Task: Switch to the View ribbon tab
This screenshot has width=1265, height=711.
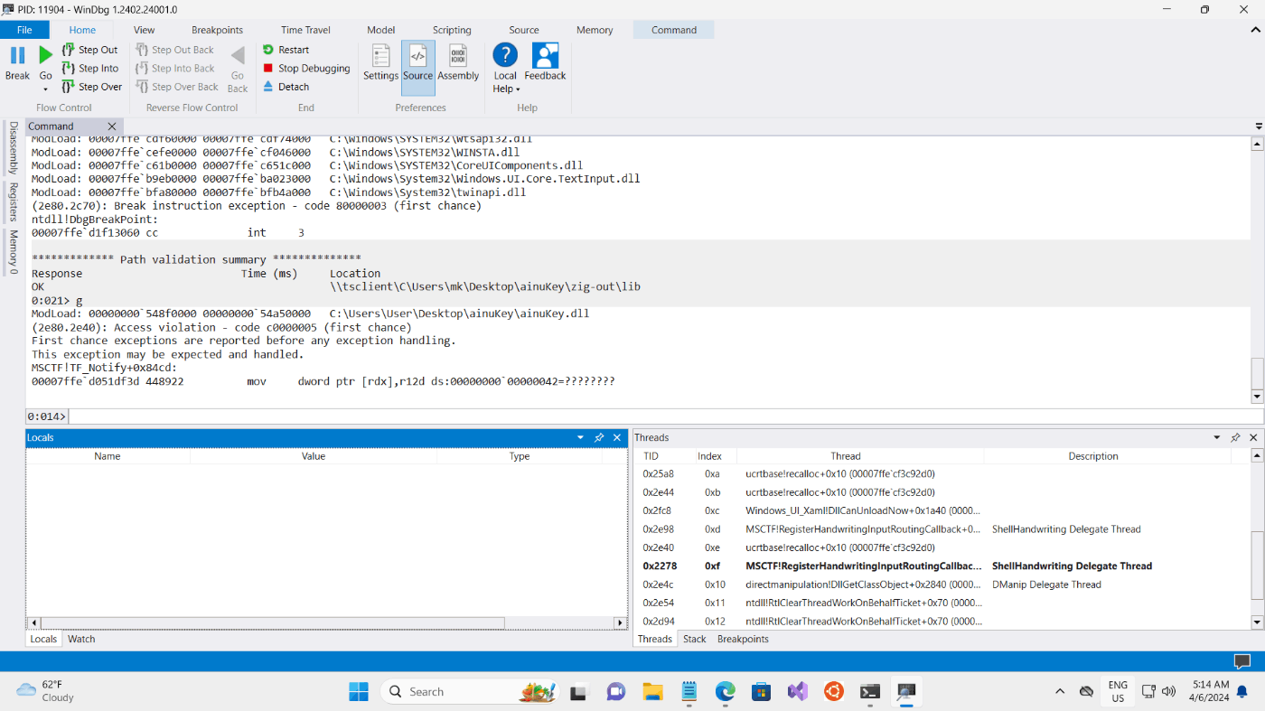Action: (x=144, y=30)
